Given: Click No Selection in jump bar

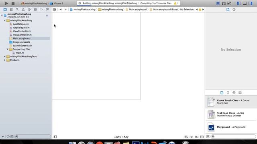Looking at the screenshot, I should (x=187, y=10).
